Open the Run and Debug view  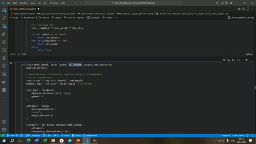4,34
